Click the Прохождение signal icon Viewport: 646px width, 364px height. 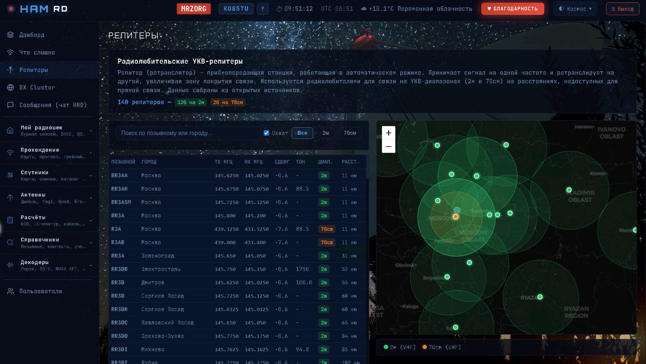click(10, 153)
